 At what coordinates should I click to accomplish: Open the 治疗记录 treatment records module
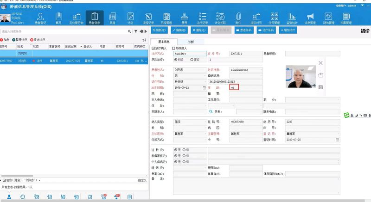202,18
